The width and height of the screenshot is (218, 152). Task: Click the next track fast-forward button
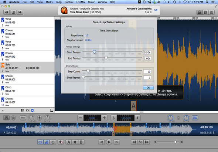20,12
